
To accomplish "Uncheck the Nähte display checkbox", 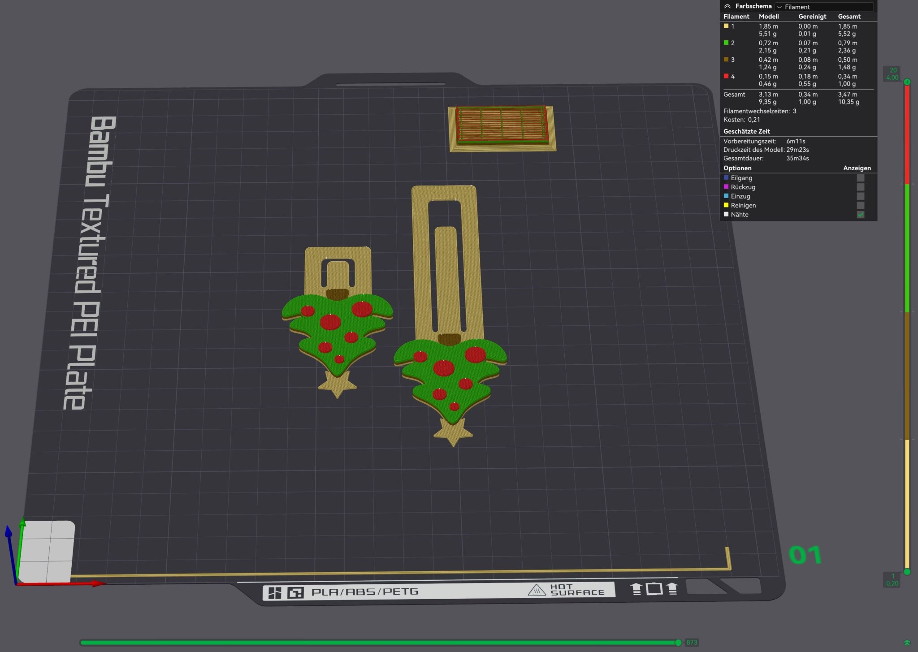I will [860, 215].
